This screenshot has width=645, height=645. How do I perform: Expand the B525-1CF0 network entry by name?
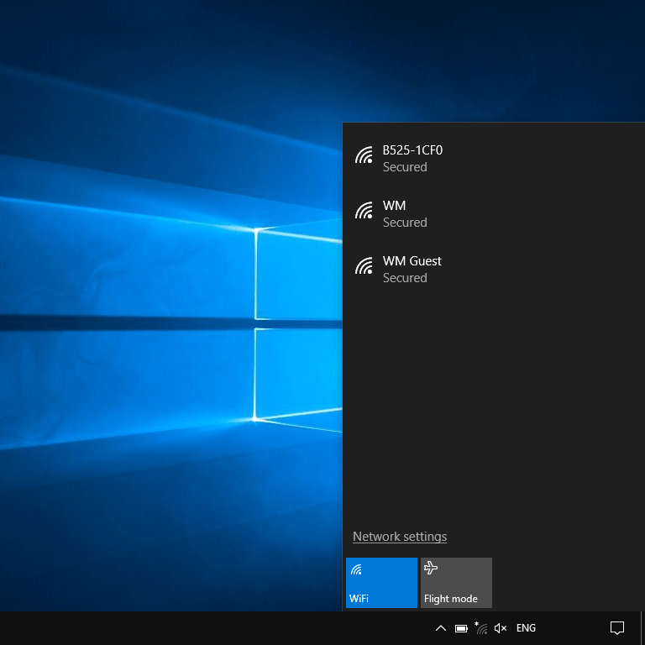pyautogui.click(x=412, y=150)
